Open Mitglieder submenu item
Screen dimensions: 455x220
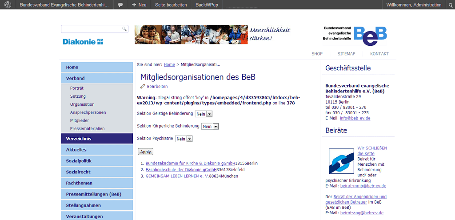pyautogui.click(x=80, y=120)
